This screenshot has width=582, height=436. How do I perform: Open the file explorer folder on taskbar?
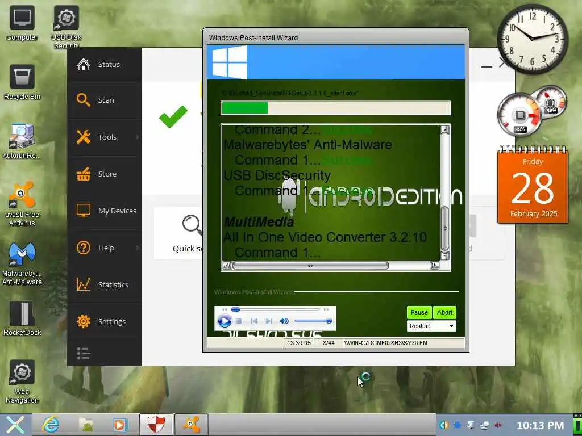86,425
